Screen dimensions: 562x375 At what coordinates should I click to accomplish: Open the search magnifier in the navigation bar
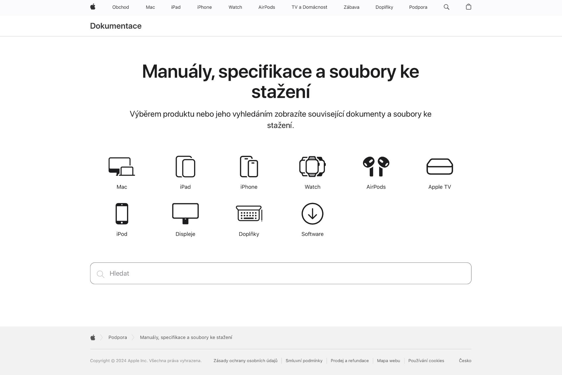click(446, 7)
